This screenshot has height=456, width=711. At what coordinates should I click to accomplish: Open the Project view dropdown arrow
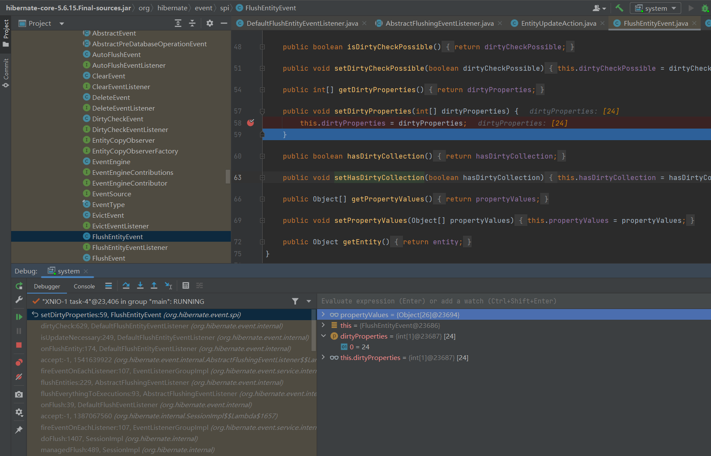pos(62,24)
